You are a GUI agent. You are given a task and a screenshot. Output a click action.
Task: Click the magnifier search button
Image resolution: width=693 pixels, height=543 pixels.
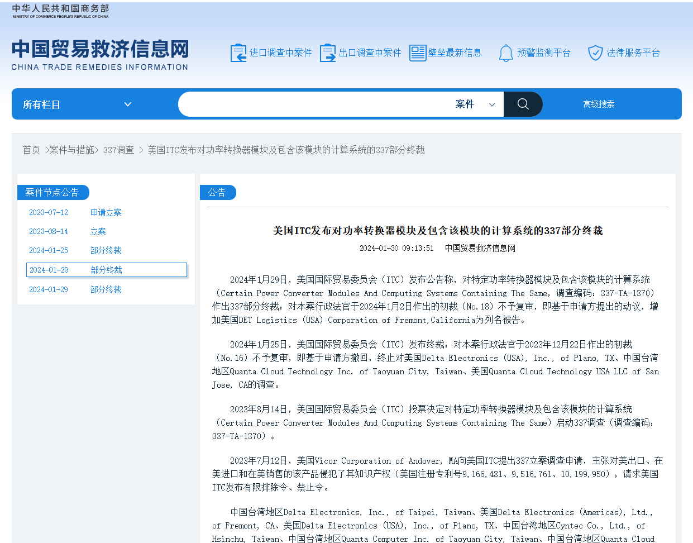[x=523, y=104]
